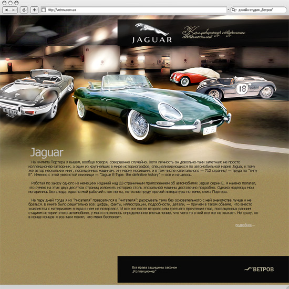Reload the page with the refresh button
Screen dimensions: 289x289
tap(24, 10)
